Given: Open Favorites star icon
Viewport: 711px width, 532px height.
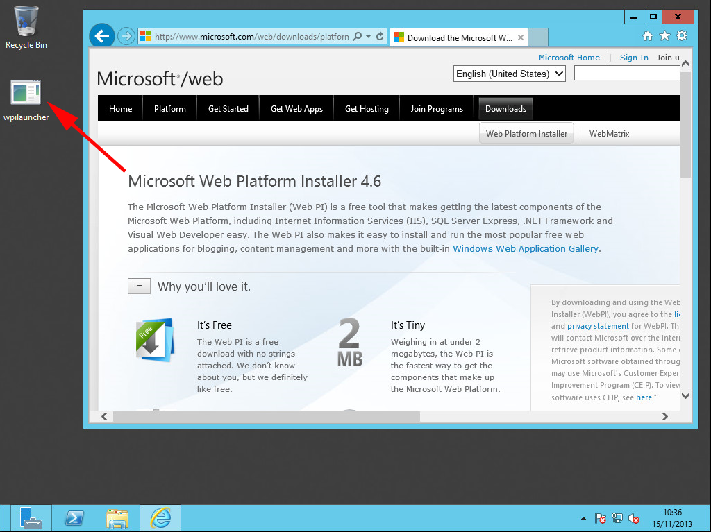Looking at the screenshot, I should (664, 36).
